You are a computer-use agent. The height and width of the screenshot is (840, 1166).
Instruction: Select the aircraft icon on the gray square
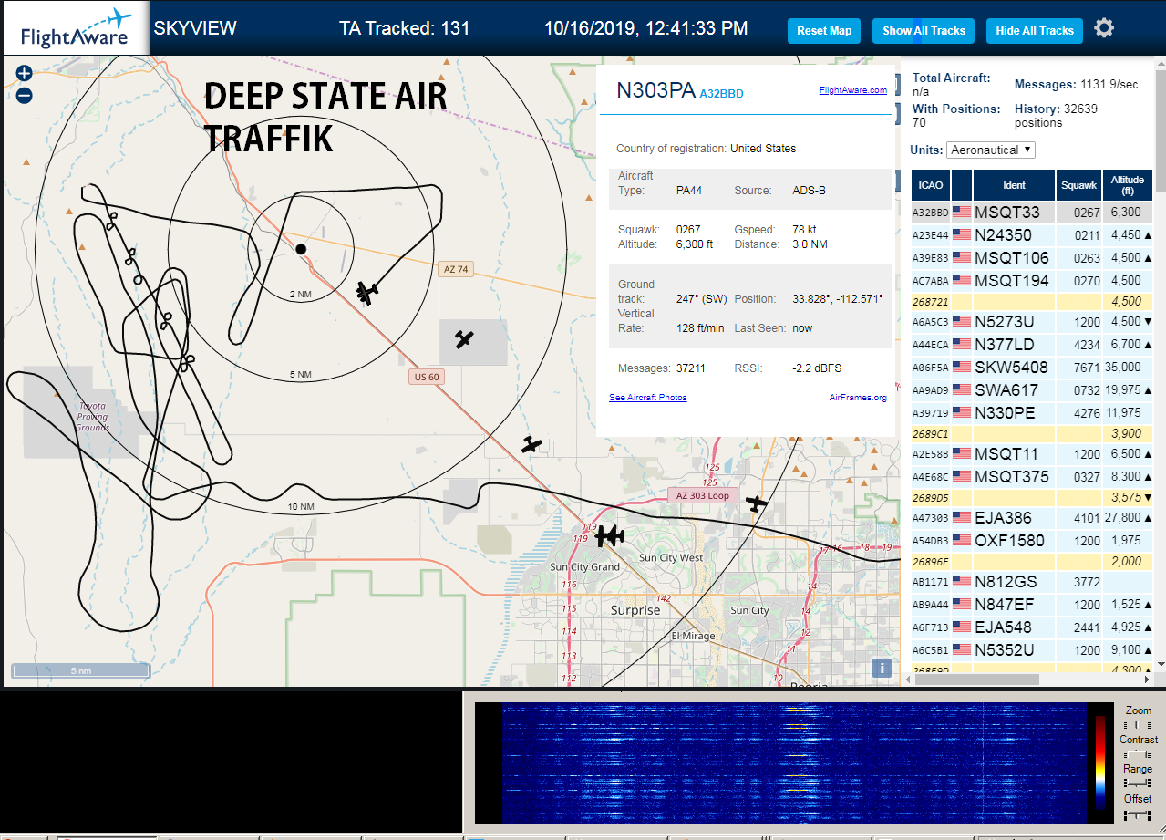point(464,339)
